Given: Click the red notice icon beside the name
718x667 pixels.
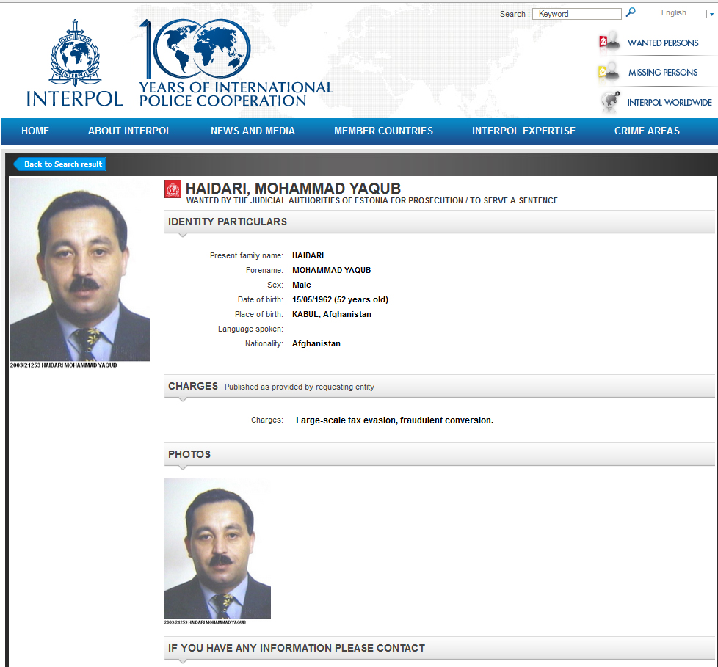Looking at the screenshot, I should [173, 189].
